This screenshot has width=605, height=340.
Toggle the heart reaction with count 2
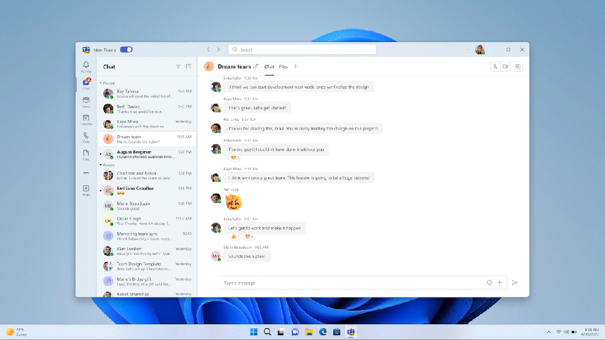(x=249, y=236)
